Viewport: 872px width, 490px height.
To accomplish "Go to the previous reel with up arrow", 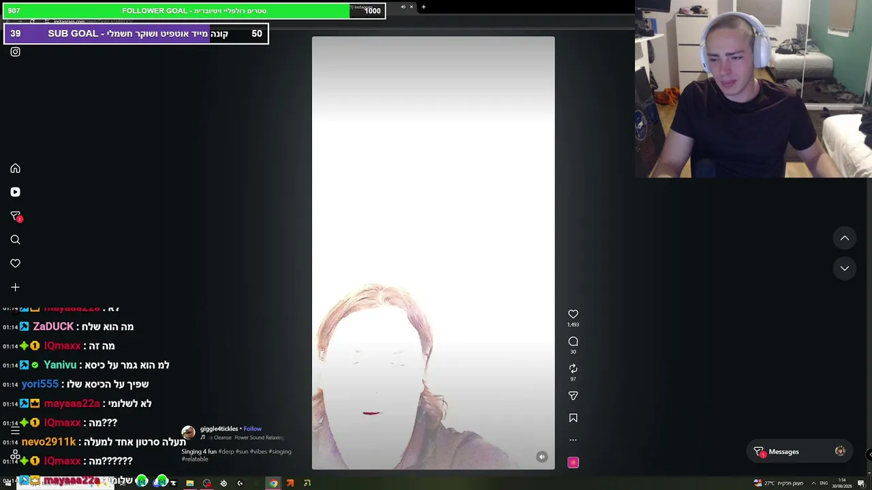I will [x=845, y=238].
